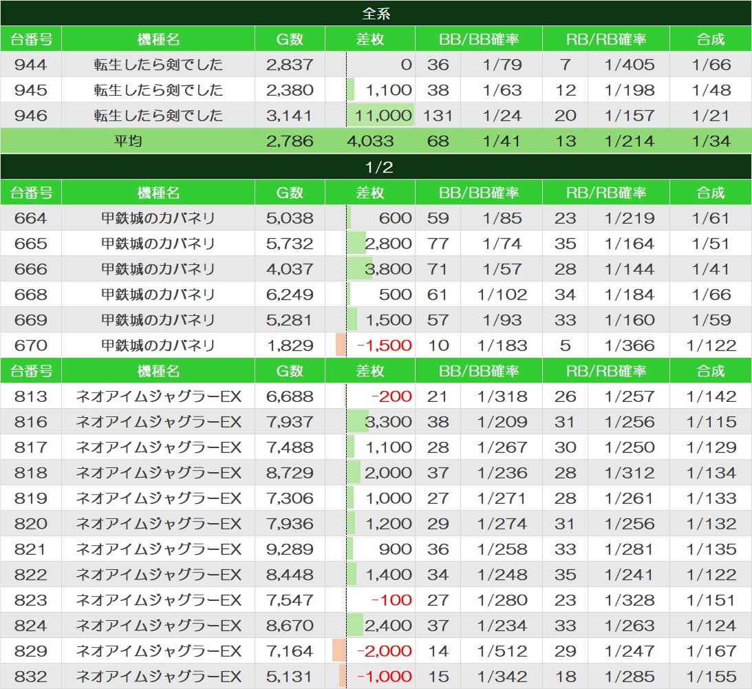Click 合成 value 1/21 for machine 946
Screen dimensions: 752x689
pyautogui.click(x=711, y=115)
